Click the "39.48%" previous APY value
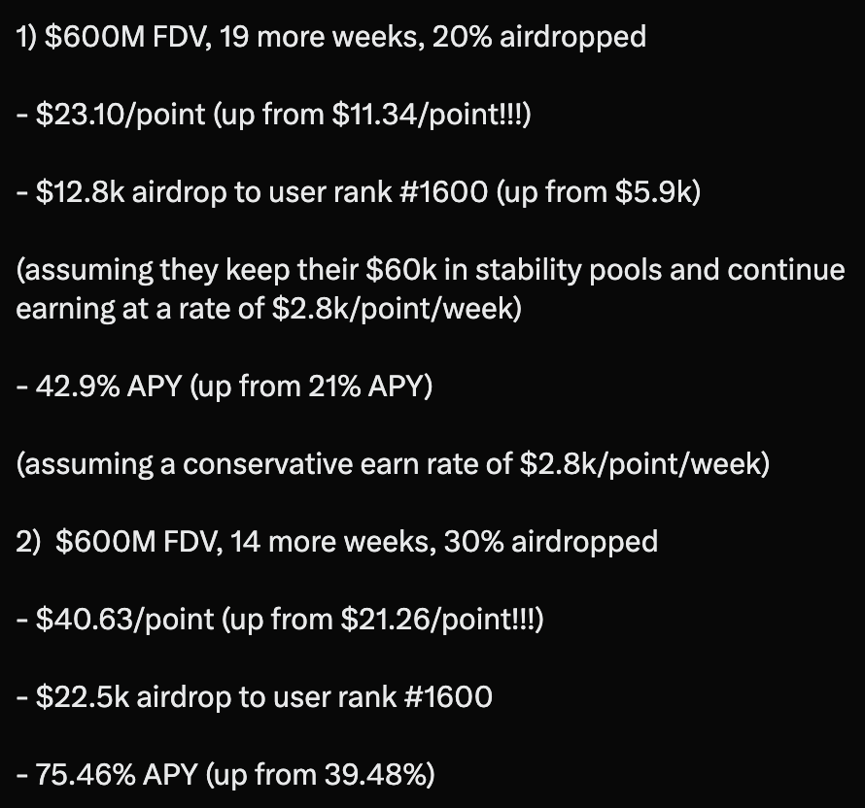 point(375,774)
